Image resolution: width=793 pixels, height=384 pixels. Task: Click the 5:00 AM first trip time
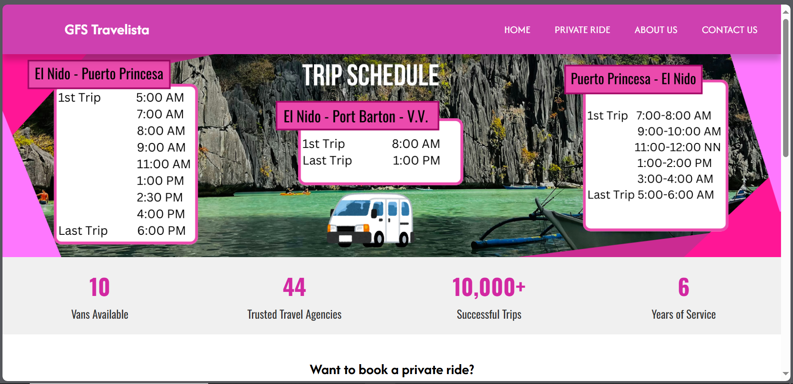pos(160,98)
